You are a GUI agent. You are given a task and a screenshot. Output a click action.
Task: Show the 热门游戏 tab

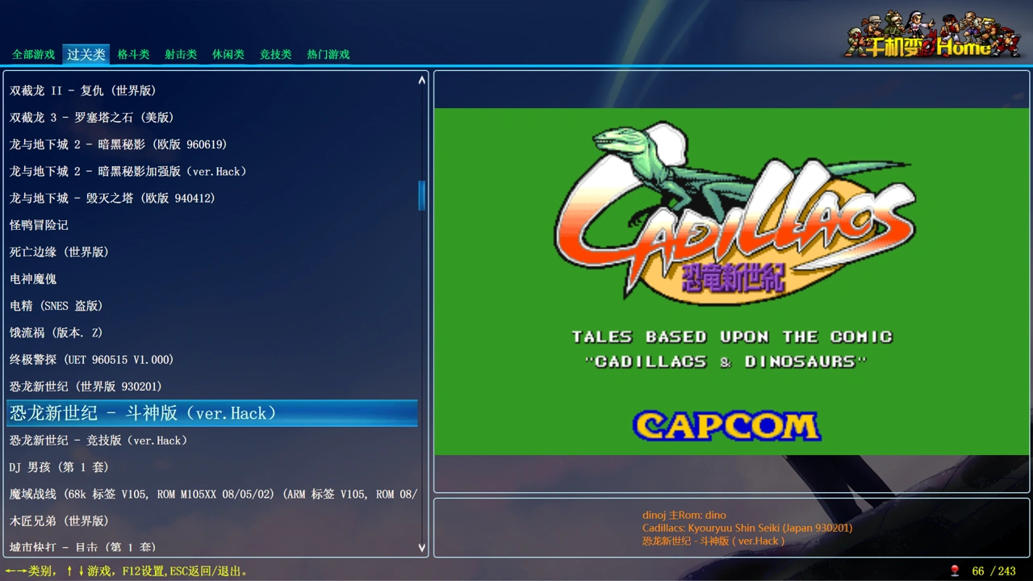tap(328, 55)
